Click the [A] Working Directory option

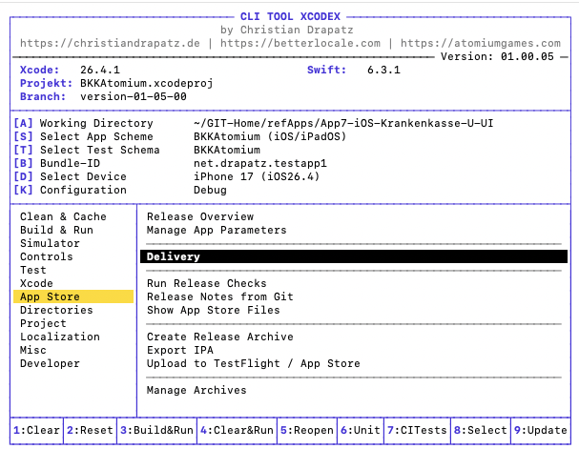tap(83, 123)
